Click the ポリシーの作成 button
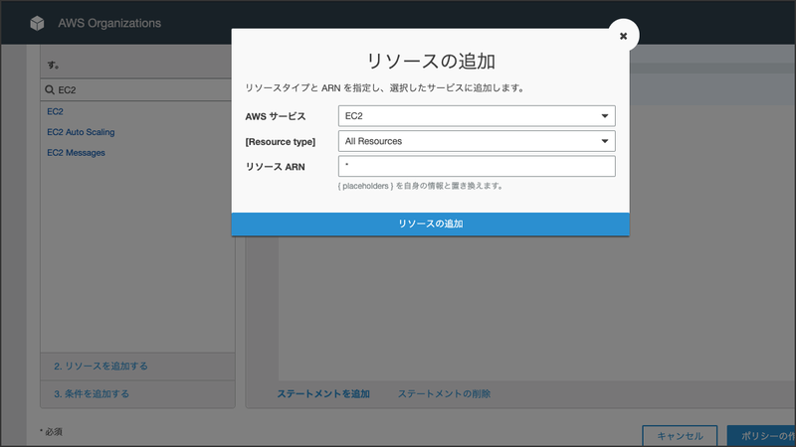The height and width of the screenshot is (447, 796). click(761, 436)
